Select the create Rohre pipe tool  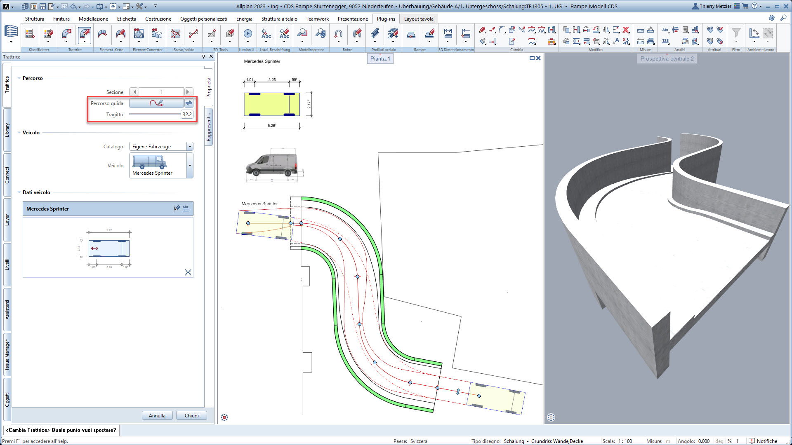point(338,33)
